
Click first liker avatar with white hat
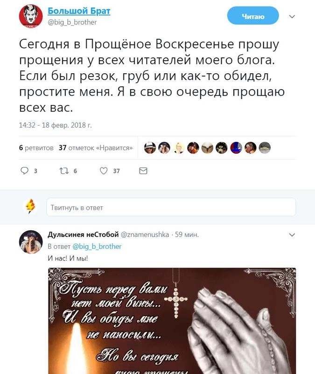click(150, 148)
